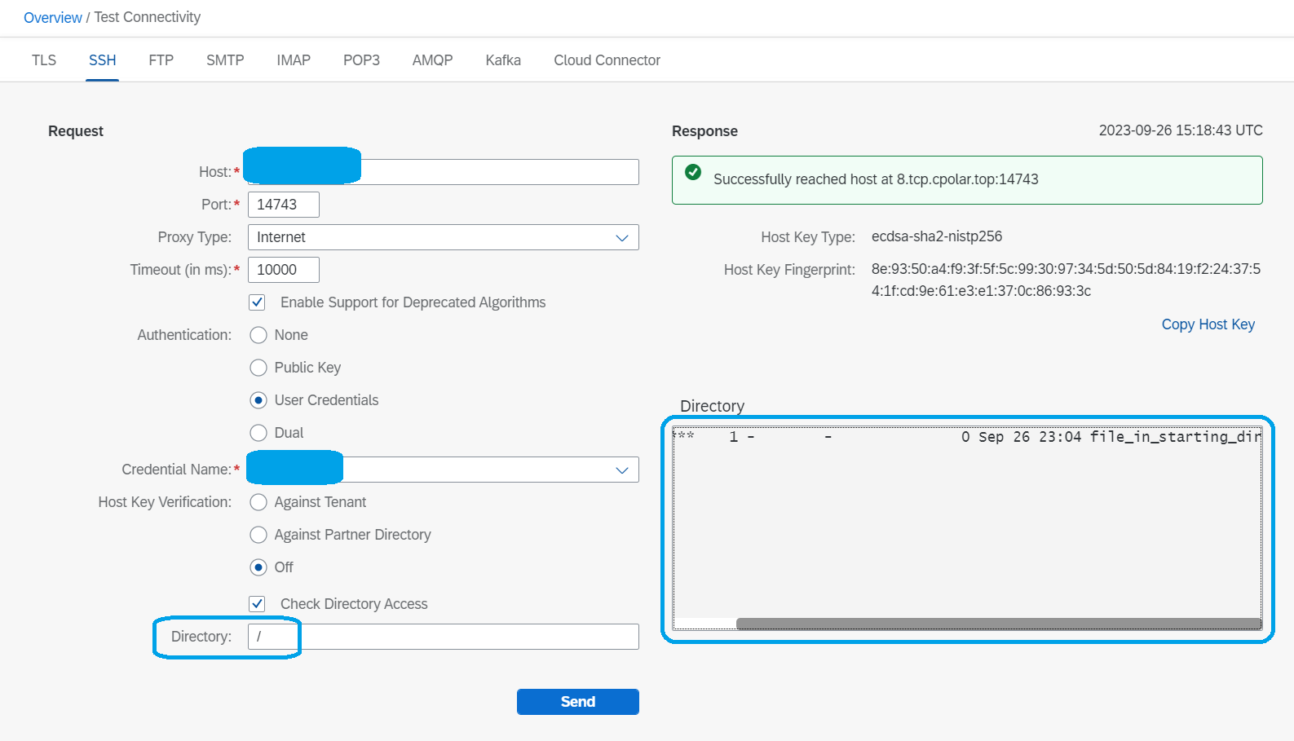
Task: Select Public Key authentication
Action: [x=258, y=368]
